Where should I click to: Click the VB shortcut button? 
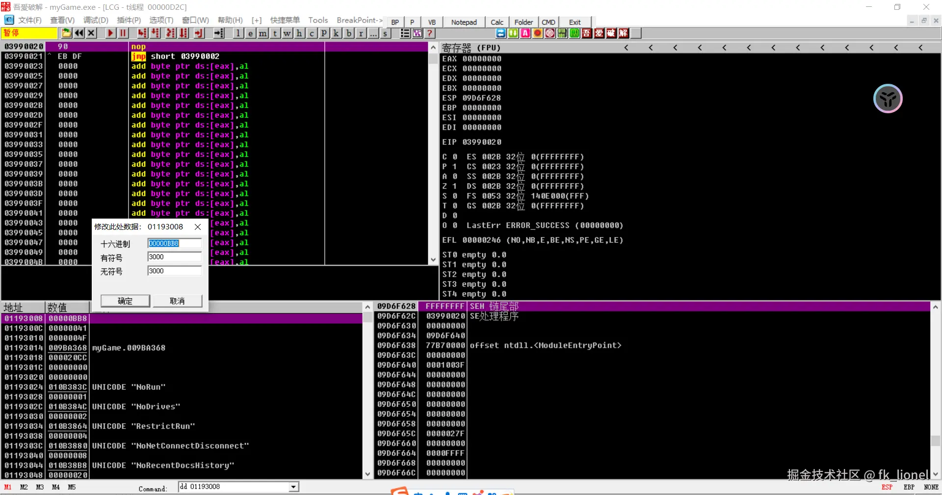432,22
